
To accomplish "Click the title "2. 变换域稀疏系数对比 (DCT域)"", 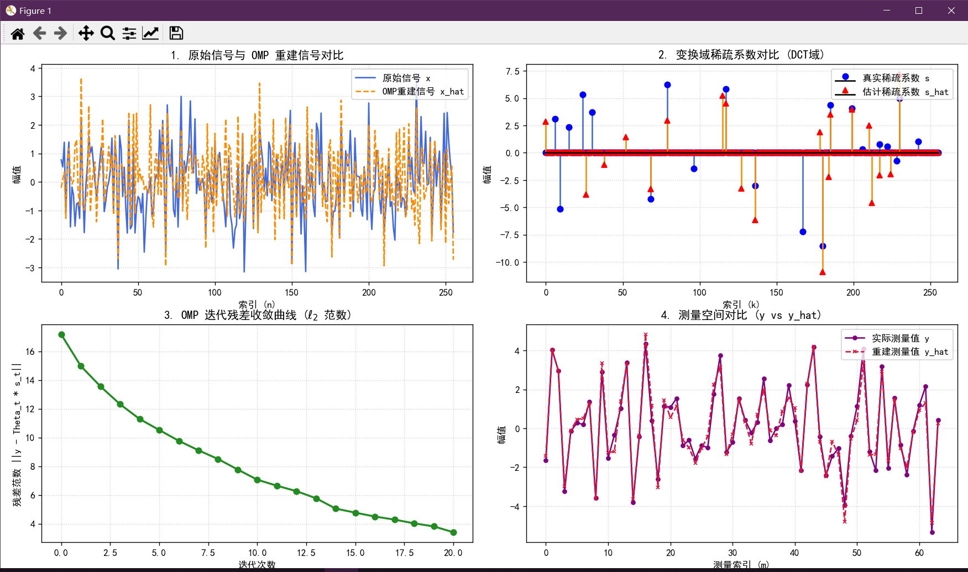I will click(x=741, y=55).
